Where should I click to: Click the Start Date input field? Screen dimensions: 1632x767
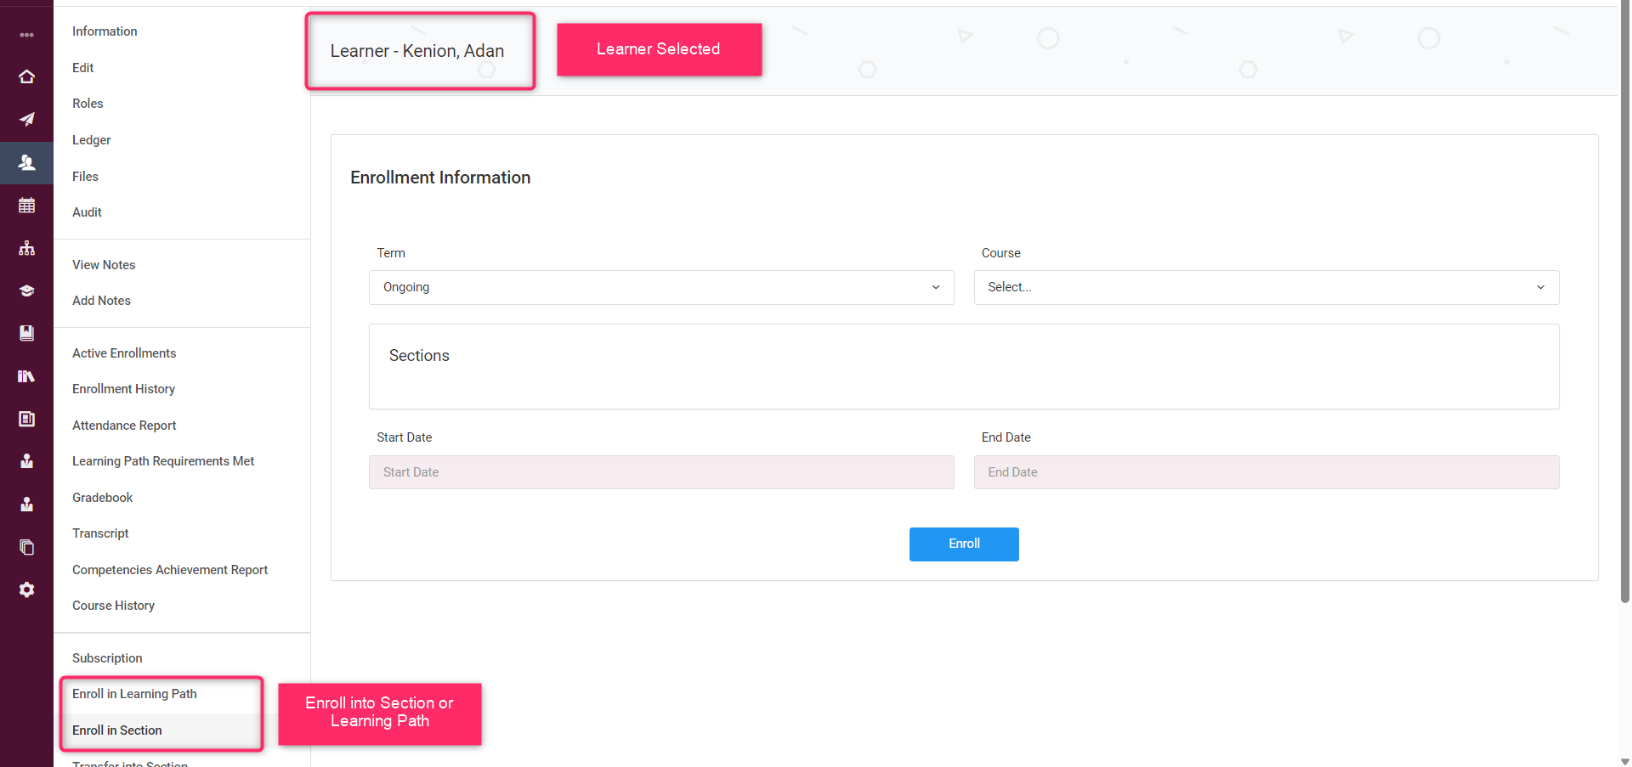(661, 472)
